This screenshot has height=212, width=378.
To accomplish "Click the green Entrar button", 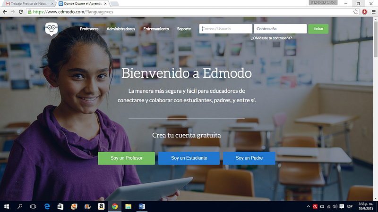I will [x=318, y=29].
